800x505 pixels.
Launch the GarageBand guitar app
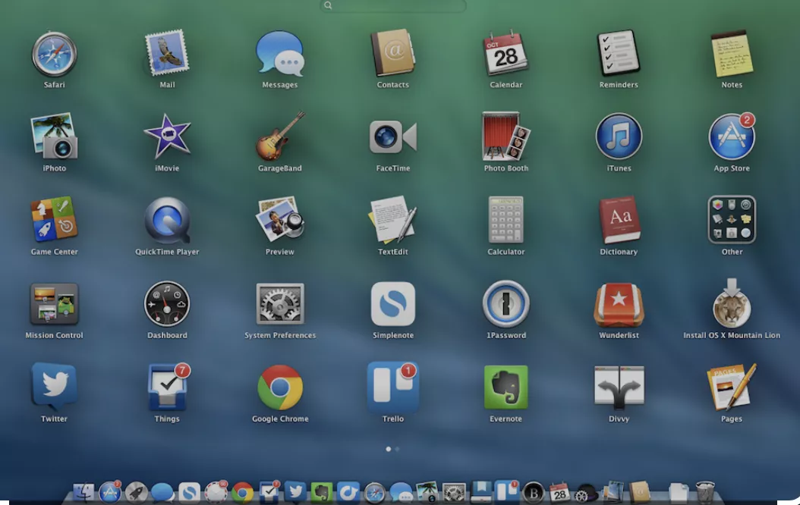coord(280,136)
